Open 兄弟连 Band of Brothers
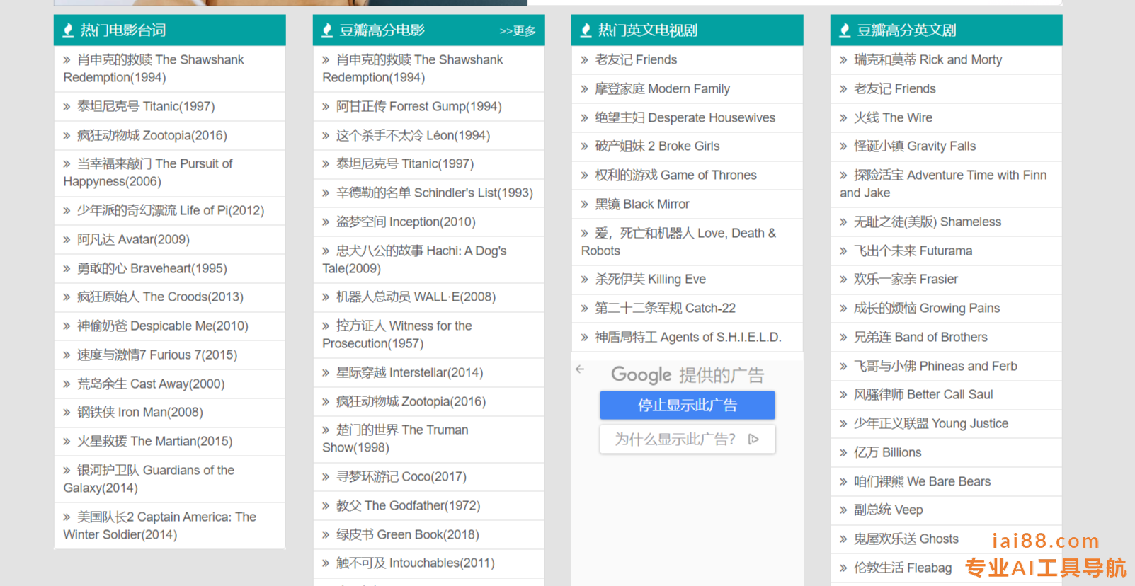This screenshot has height=586, width=1135. point(920,337)
